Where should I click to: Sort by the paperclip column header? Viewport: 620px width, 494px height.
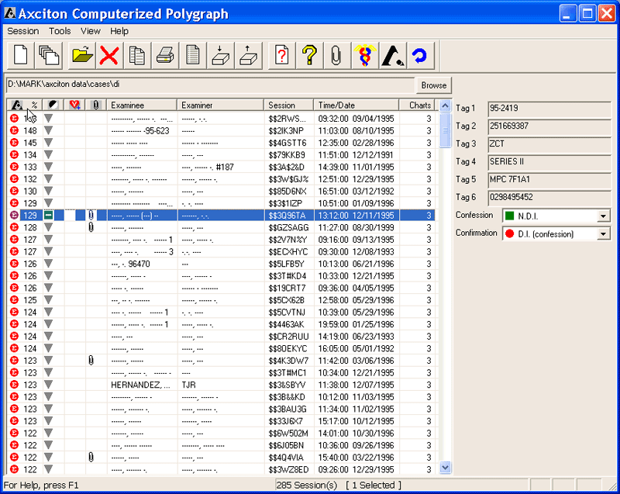click(x=95, y=105)
